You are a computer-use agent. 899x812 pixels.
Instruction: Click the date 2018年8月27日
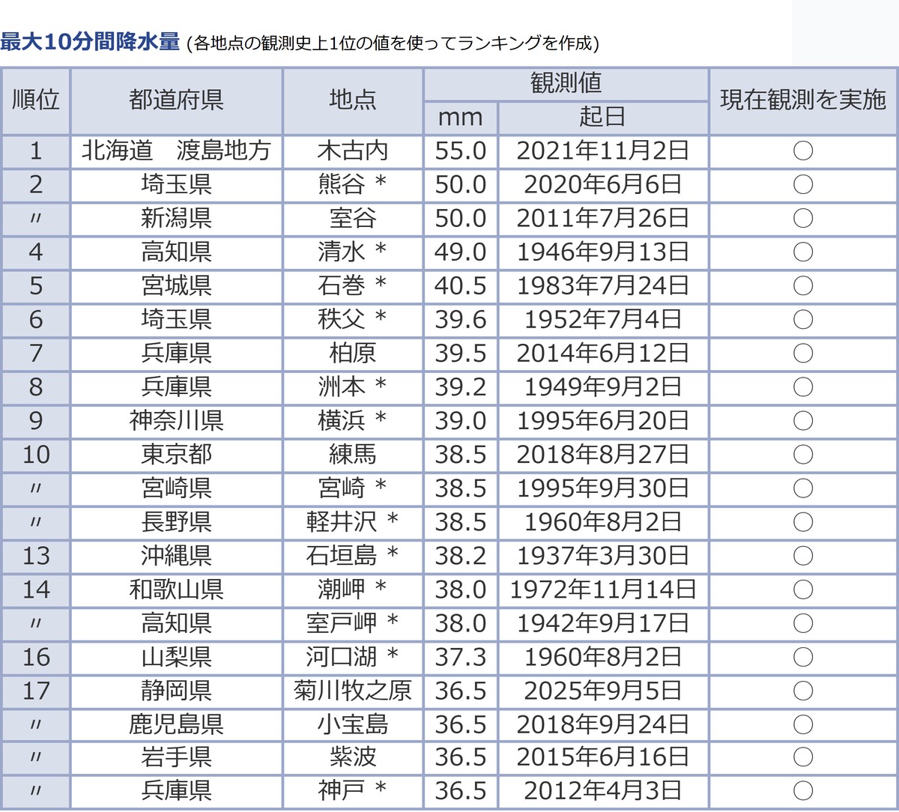point(603,455)
